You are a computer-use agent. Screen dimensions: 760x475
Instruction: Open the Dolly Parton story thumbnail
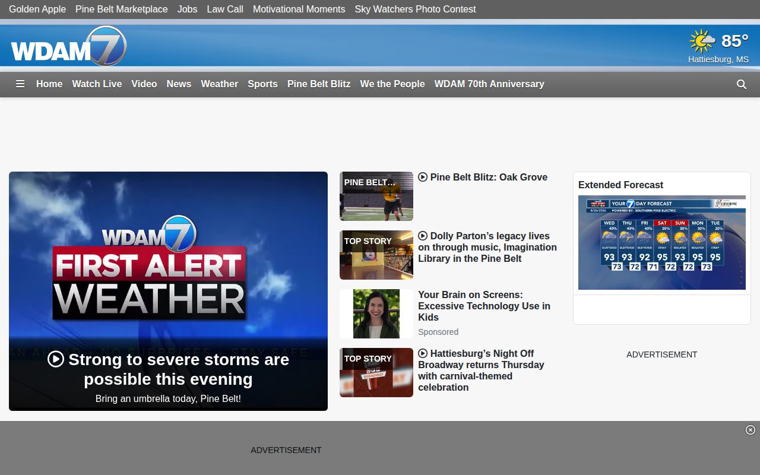click(376, 255)
